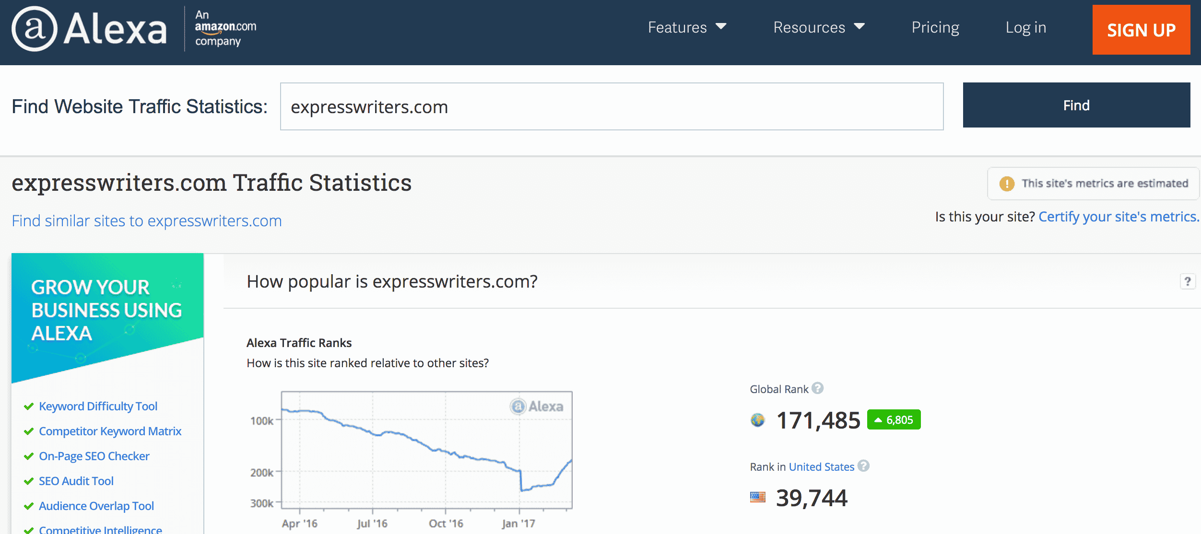The height and width of the screenshot is (534, 1201).
Task: Click the US flag icon
Action: (757, 497)
